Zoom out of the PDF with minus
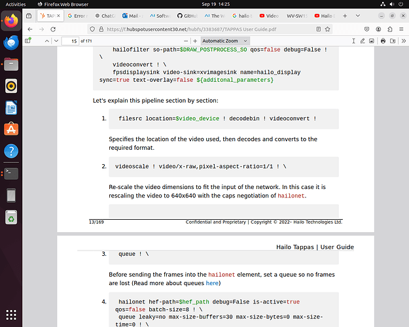This screenshot has width=409, height=327. [186, 41]
